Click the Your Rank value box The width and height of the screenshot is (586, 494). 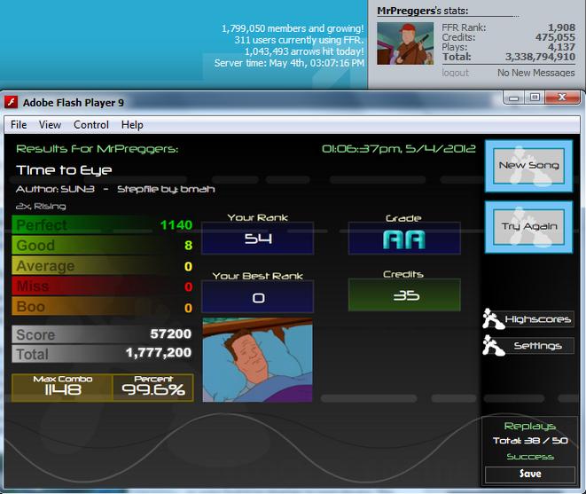pos(257,239)
